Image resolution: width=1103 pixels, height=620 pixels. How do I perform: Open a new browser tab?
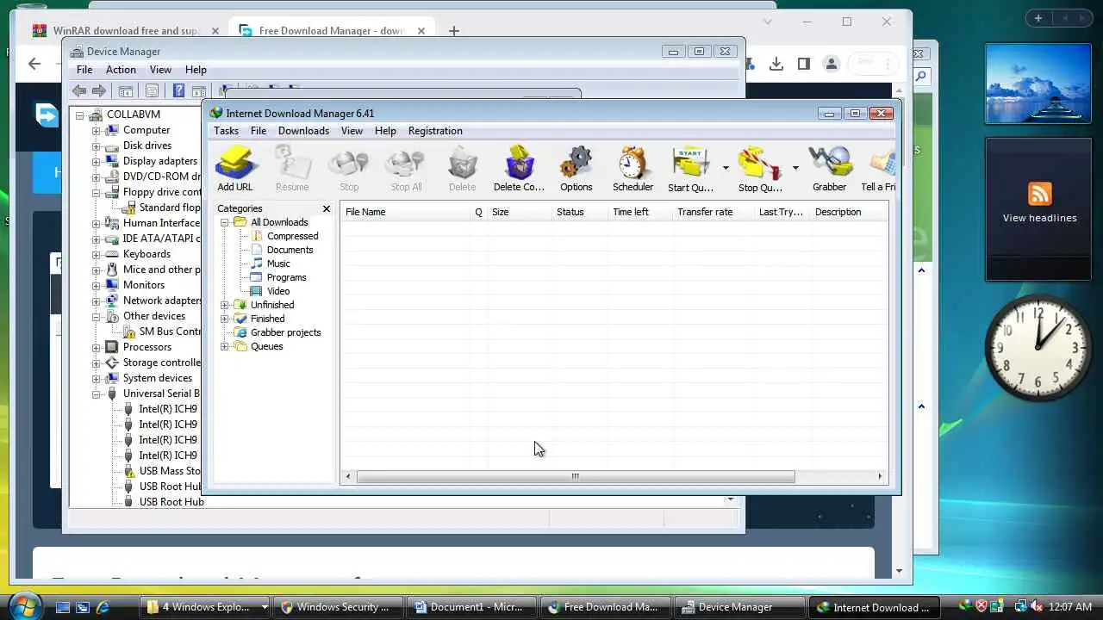454,31
